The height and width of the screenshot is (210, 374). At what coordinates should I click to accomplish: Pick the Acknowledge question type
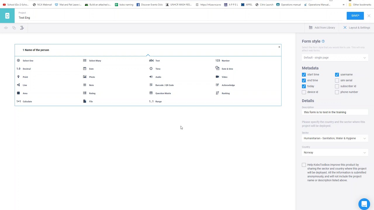(225, 85)
